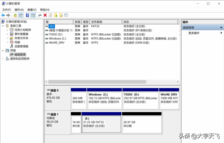Select the 16 MB unallocated block
Image resolution: width=224 pixels, height=143 pixels.
76,123
